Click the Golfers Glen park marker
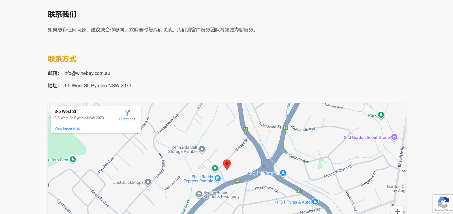Viewport: 453px width, 214px height. (x=73, y=159)
